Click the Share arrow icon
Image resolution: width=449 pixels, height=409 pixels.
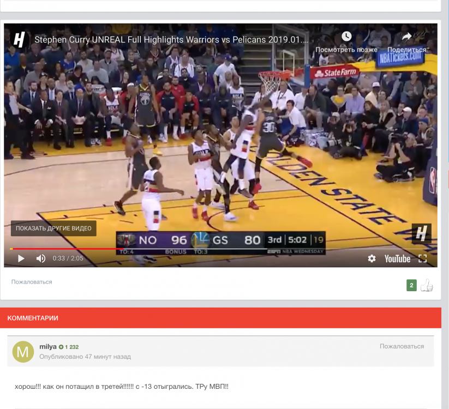[x=406, y=37]
